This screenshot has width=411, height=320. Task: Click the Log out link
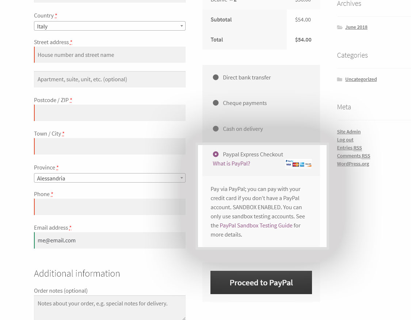[x=345, y=140]
